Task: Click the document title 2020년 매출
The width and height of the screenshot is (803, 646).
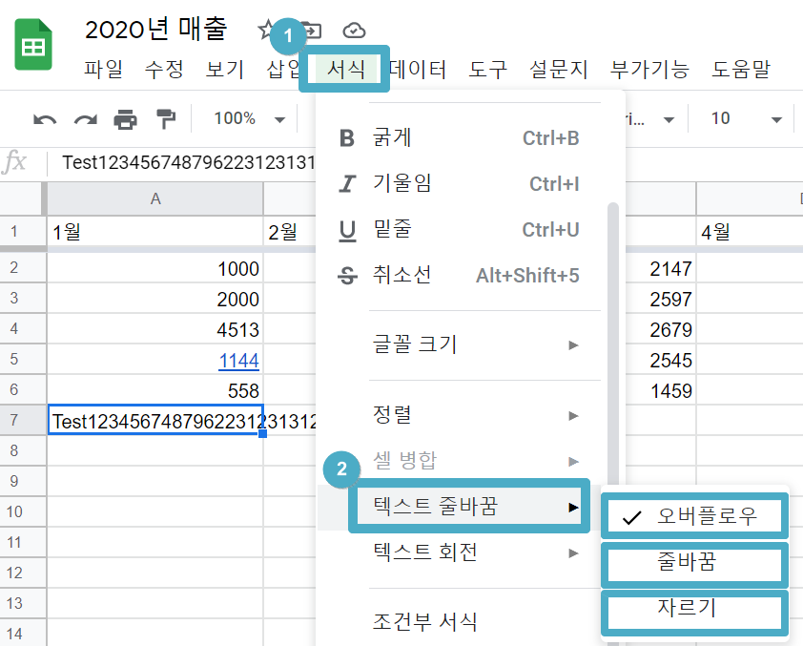Action: click(x=155, y=29)
